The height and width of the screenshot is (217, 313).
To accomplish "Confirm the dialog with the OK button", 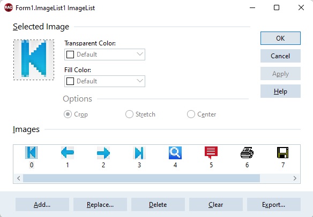I will (280, 38).
